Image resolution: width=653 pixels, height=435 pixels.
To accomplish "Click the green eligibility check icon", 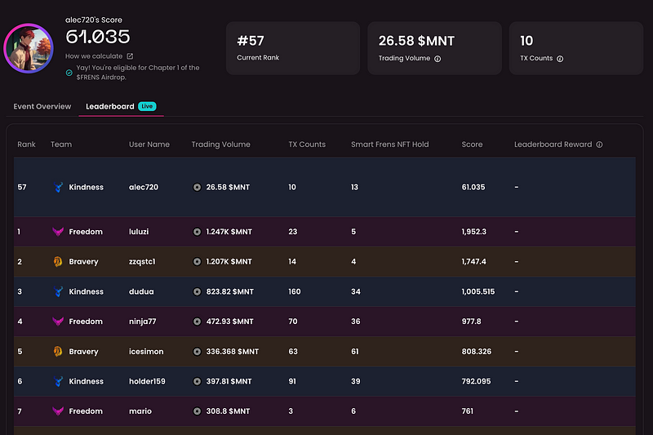I will pos(69,73).
